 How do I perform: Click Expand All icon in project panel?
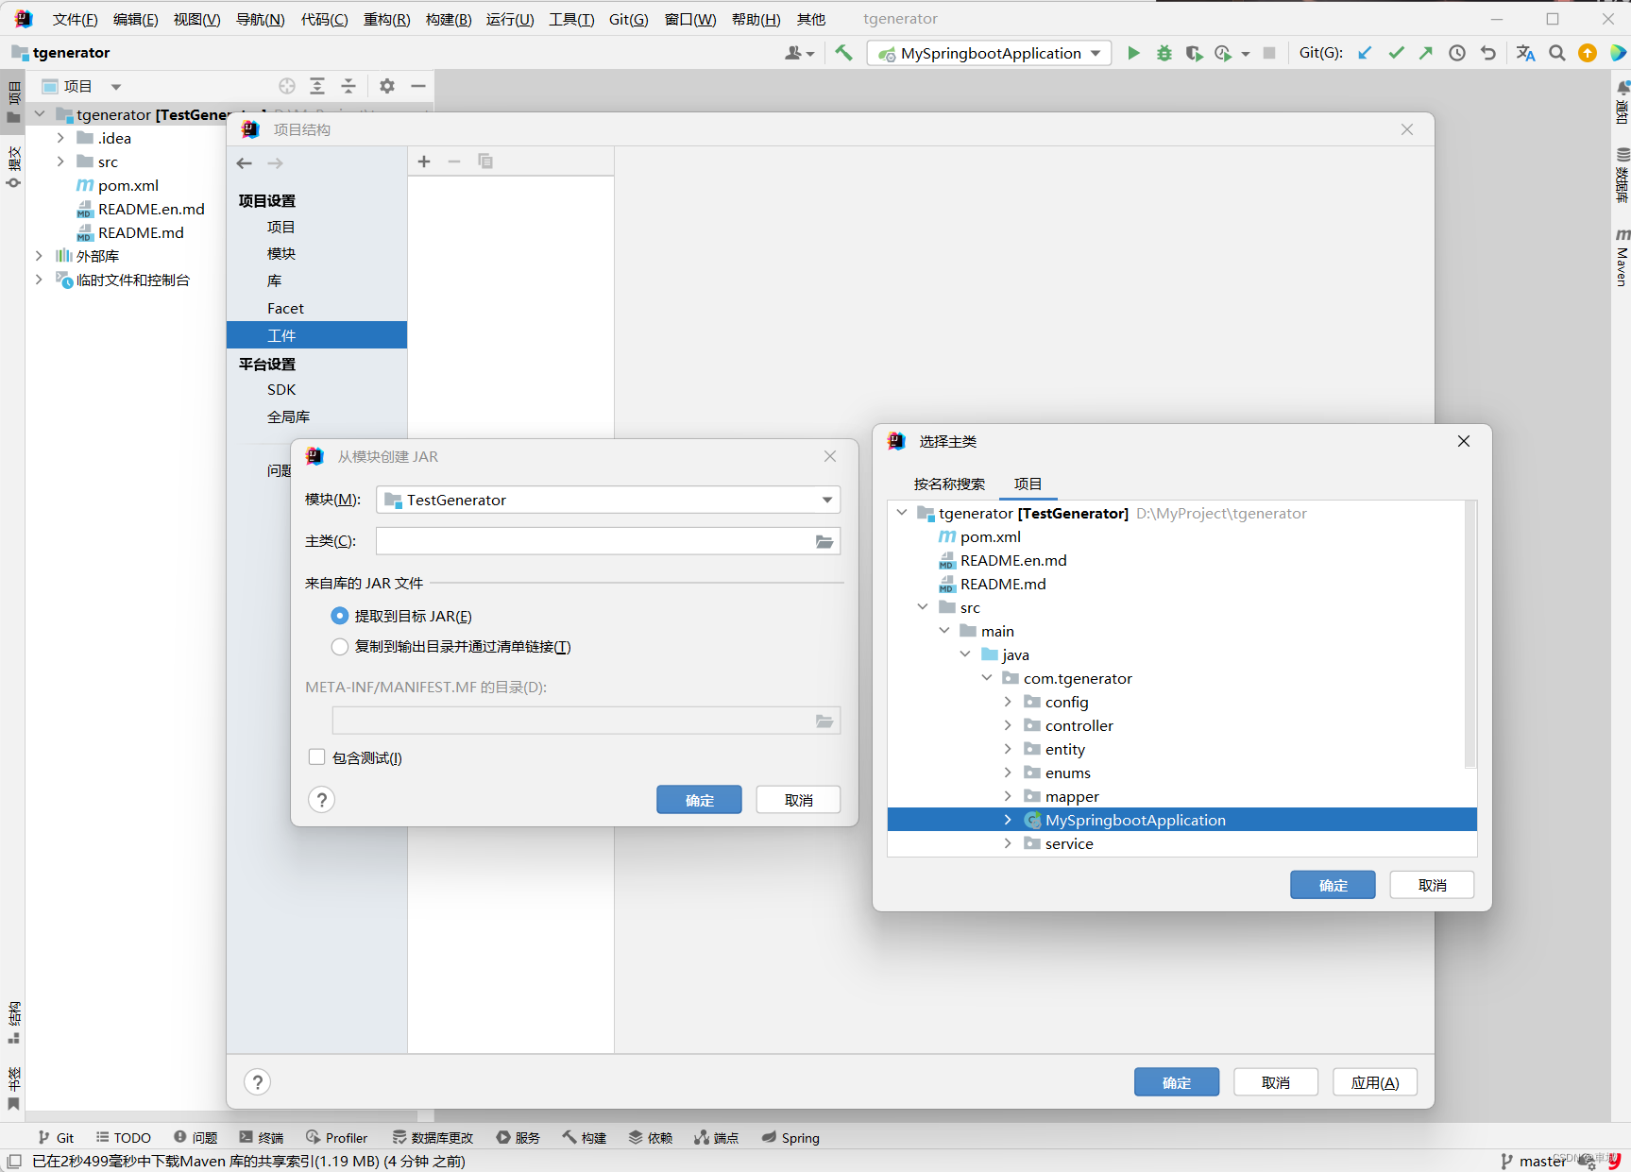tap(317, 86)
